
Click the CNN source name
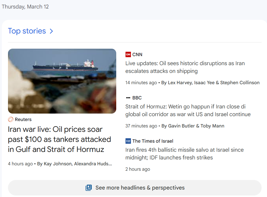(137, 55)
